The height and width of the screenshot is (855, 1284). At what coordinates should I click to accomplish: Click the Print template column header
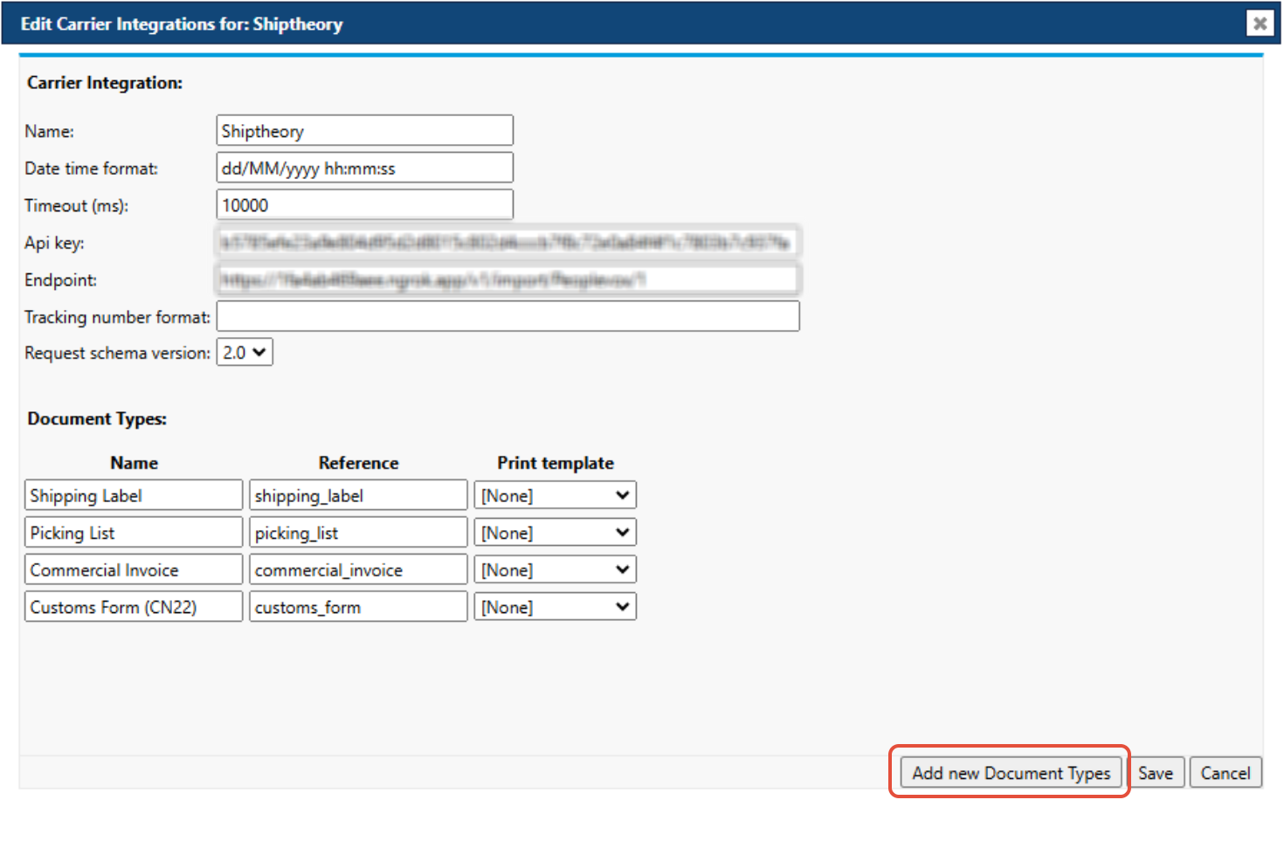[x=556, y=463]
